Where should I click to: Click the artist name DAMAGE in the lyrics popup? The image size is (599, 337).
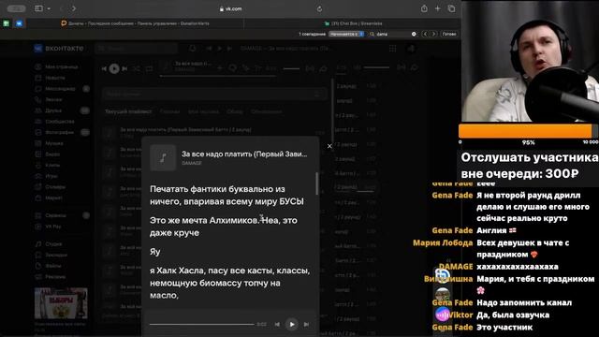[192, 163]
